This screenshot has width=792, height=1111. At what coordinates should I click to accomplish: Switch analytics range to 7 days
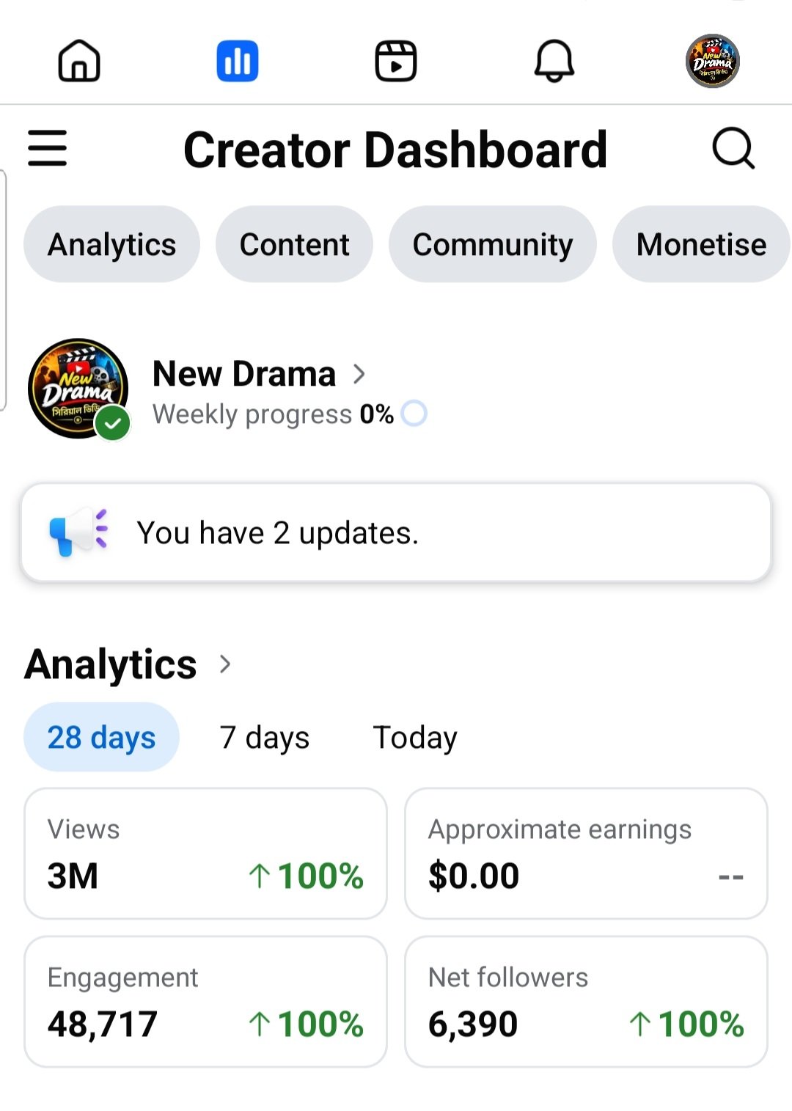click(x=265, y=737)
